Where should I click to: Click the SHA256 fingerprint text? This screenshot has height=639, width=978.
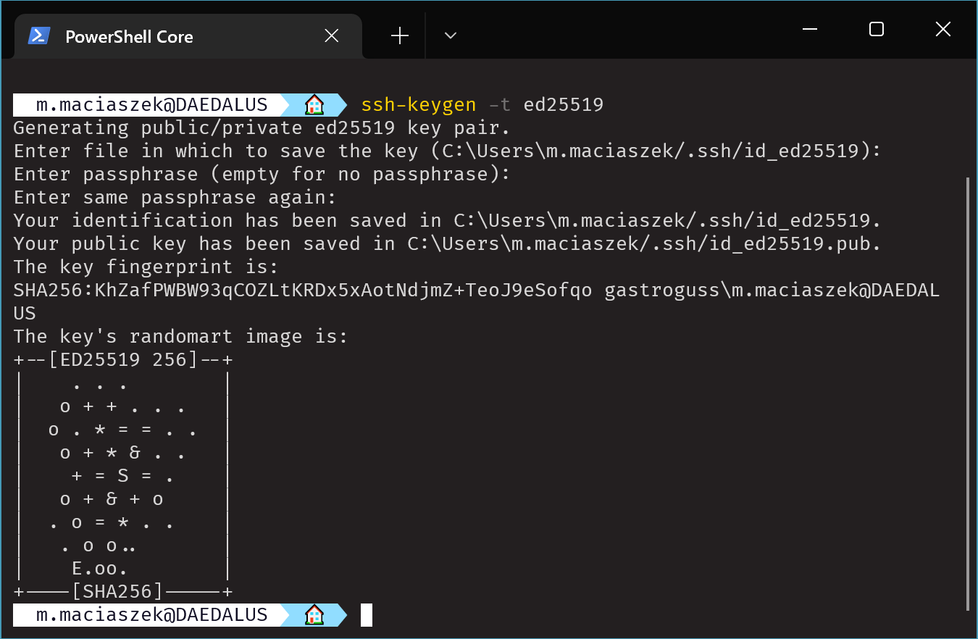pos(290,290)
